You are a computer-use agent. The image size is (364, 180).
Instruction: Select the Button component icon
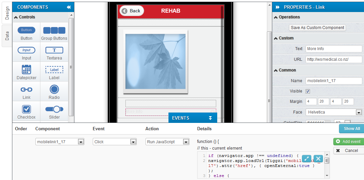[x=26, y=30]
